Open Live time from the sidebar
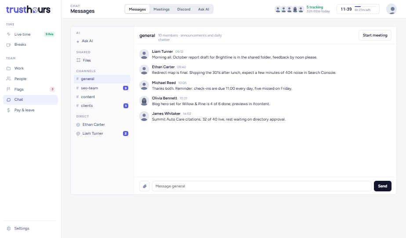Image resolution: width=406 pixels, height=238 pixels. [31, 34]
